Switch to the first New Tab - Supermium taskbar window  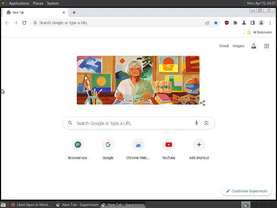77,205
